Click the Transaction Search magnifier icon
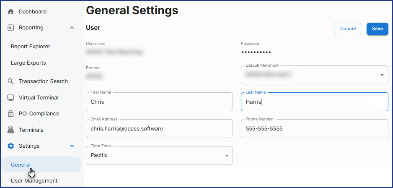Screen dimensions: 393x188 coord(11,81)
